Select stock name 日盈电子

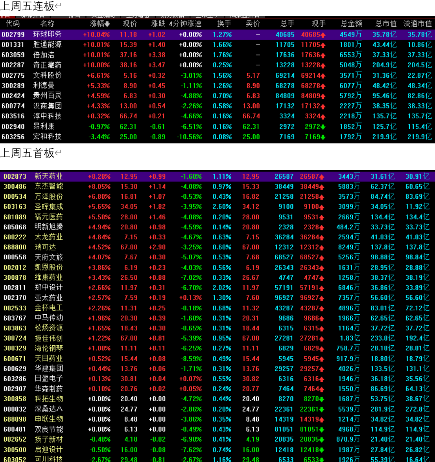(x=49, y=379)
